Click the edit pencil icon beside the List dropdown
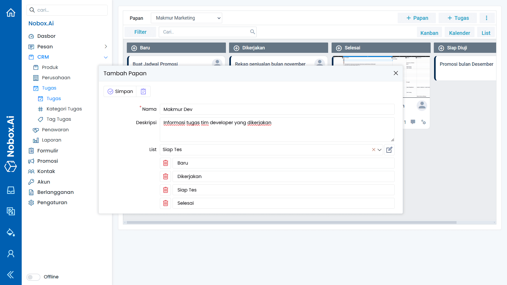This screenshot has width=507, height=285. [389, 149]
